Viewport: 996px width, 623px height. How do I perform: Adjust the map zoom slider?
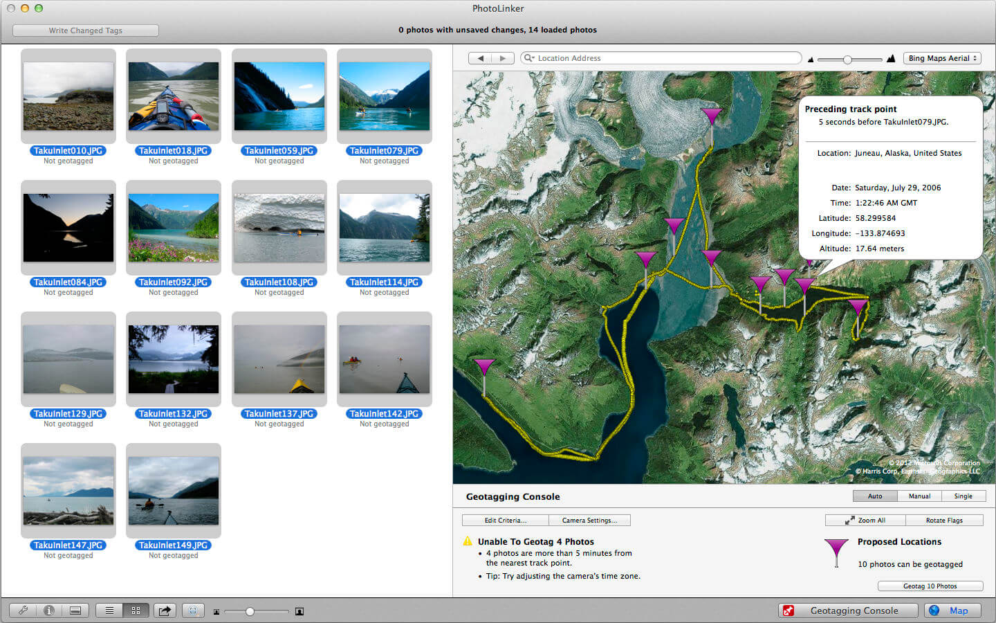pos(847,60)
